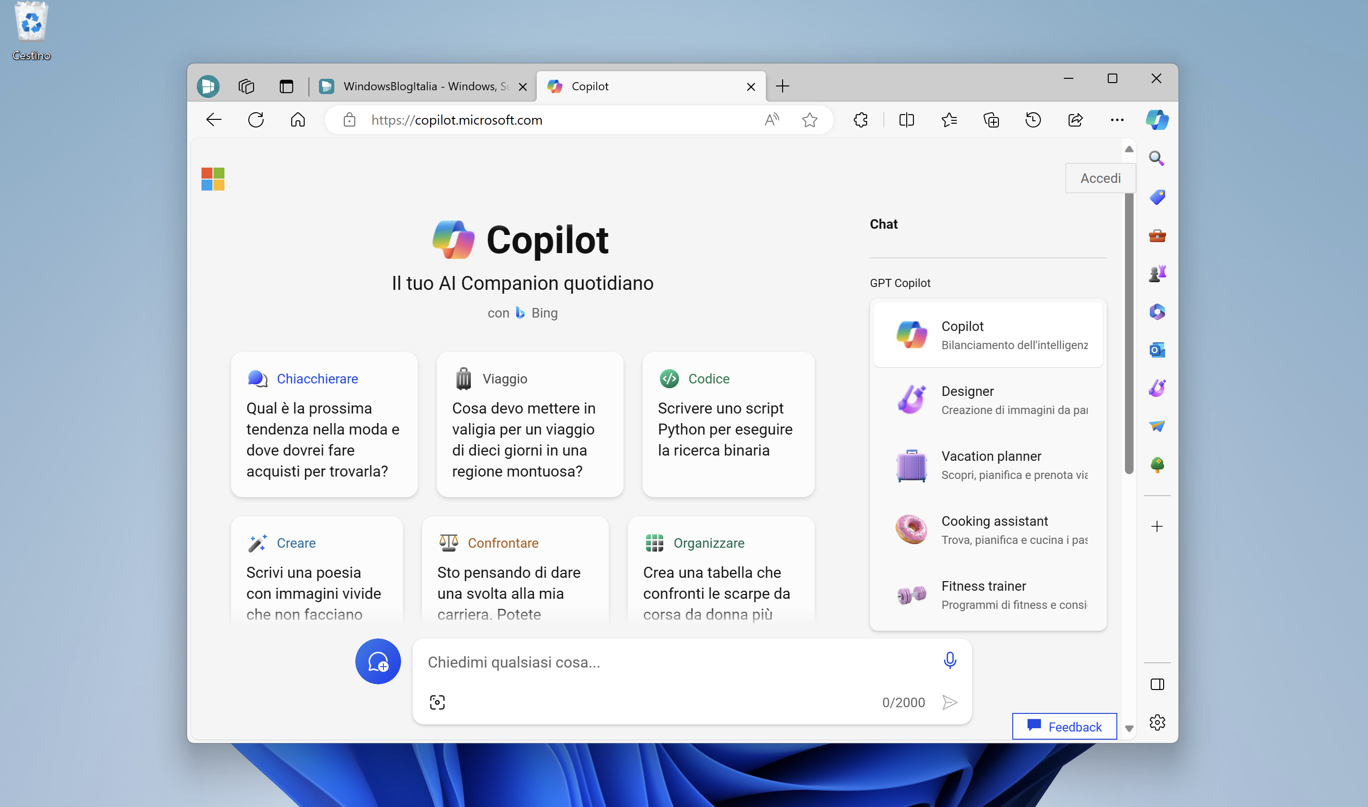Open Collections
This screenshot has height=807, width=1368.
(x=991, y=120)
